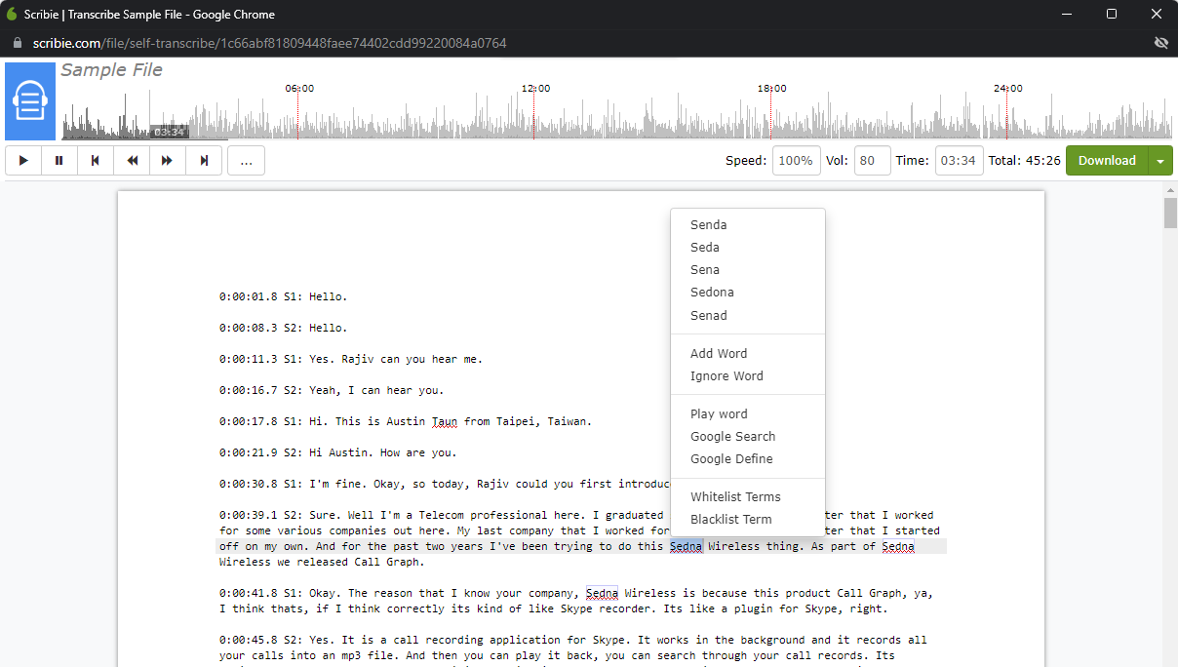Expand the Download options arrow
The width and height of the screenshot is (1178, 667).
(1160, 161)
